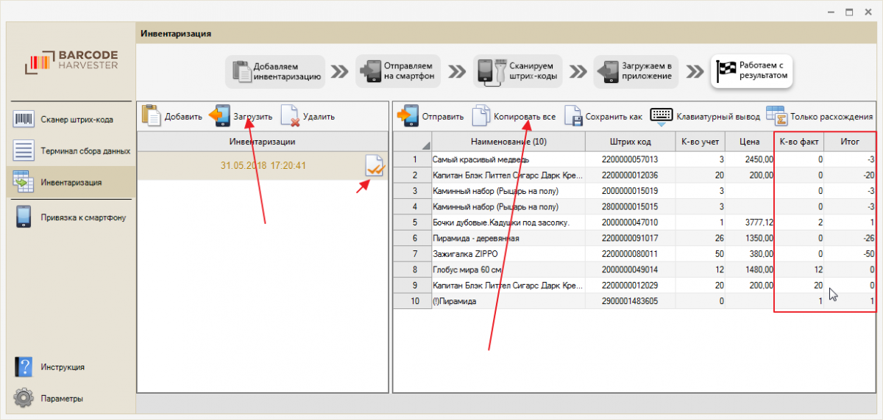Click the Отправить (Send) to smartphone icon

pos(408,116)
